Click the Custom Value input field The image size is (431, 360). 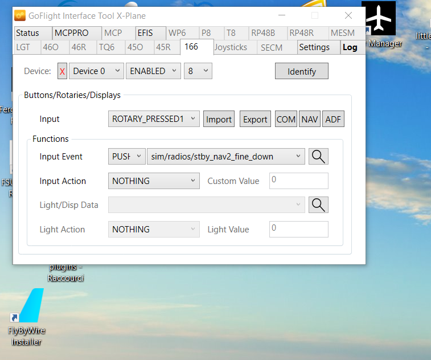point(299,181)
